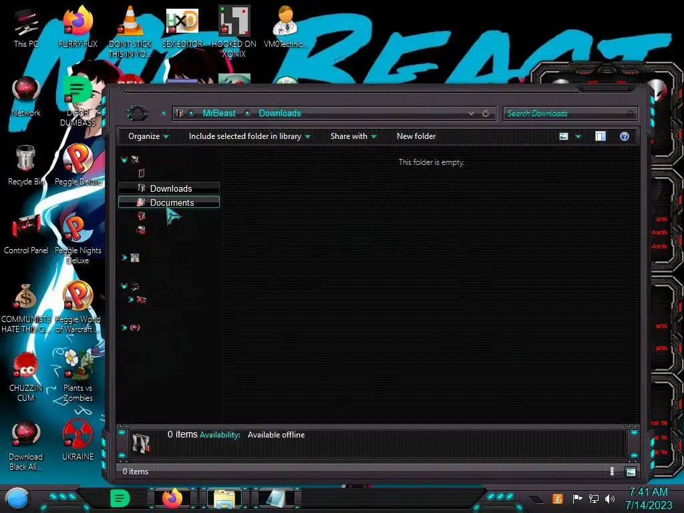Collapse the top Favorites tree group arrow

[x=124, y=160]
